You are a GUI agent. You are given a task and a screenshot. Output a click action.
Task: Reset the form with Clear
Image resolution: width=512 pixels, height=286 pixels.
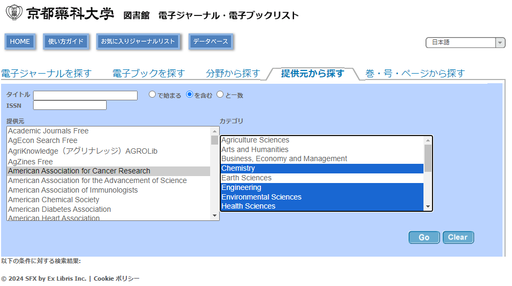[458, 237]
